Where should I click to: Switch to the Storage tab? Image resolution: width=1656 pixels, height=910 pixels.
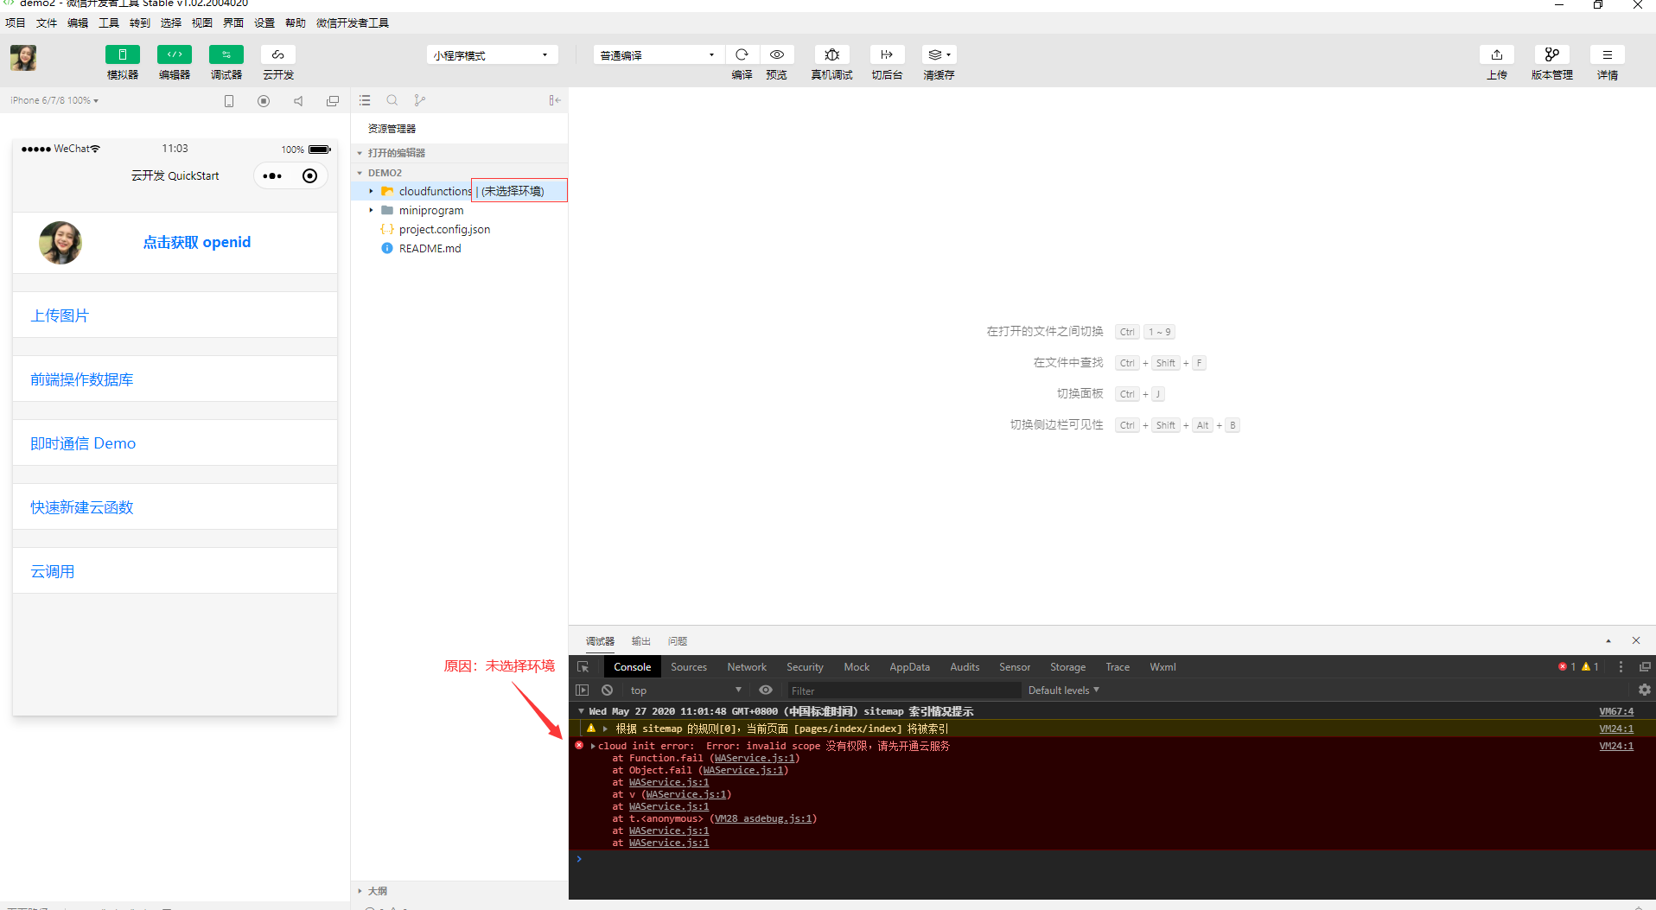(x=1067, y=667)
